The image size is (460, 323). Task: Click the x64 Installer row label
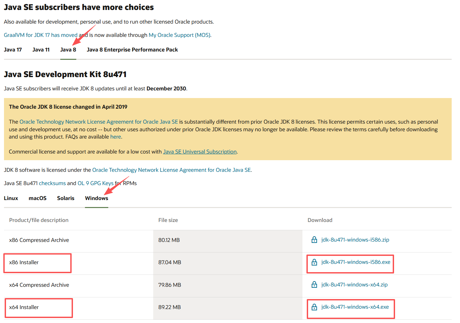(24, 307)
